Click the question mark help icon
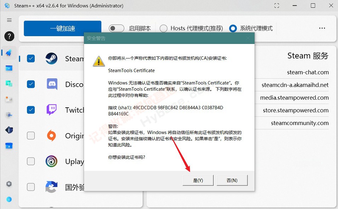The height and width of the screenshot is (209, 338). click(x=9, y=36)
